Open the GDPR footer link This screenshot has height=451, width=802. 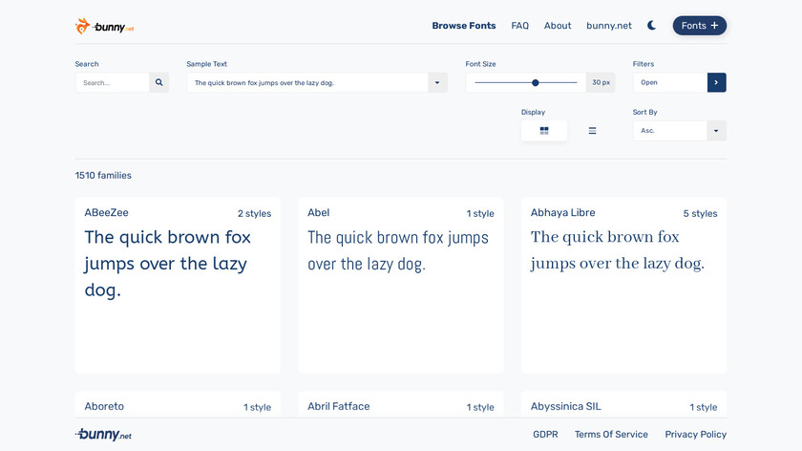pyautogui.click(x=545, y=435)
